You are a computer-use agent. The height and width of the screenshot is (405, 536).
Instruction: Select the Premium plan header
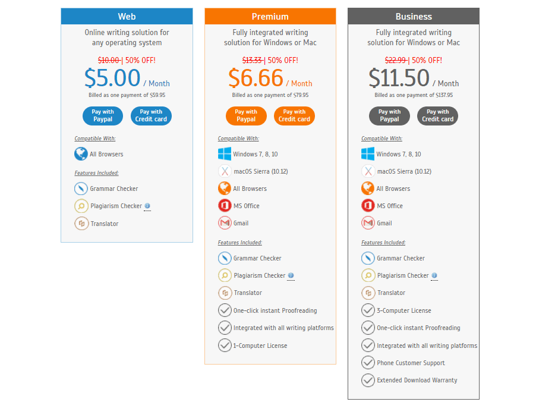pyautogui.click(x=270, y=17)
